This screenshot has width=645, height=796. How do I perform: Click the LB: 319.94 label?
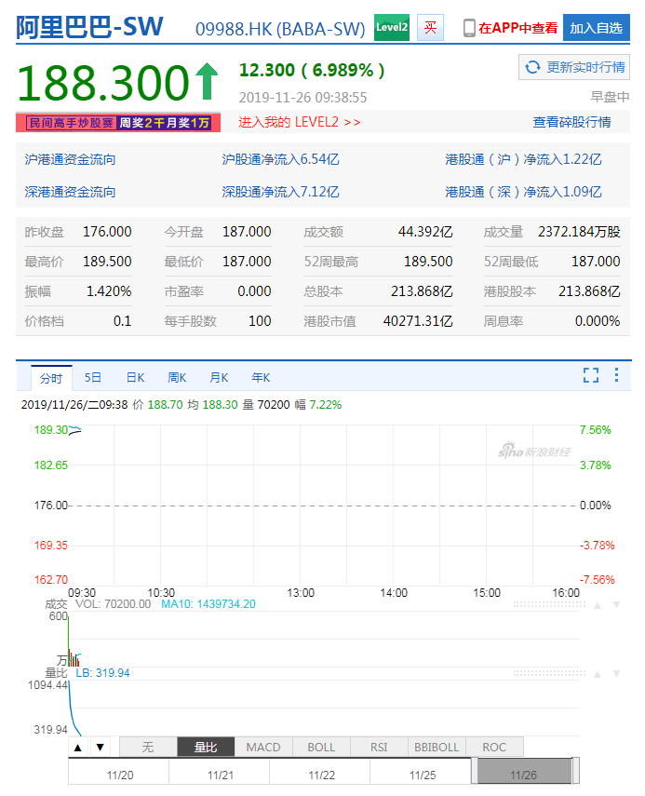[102, 673]
